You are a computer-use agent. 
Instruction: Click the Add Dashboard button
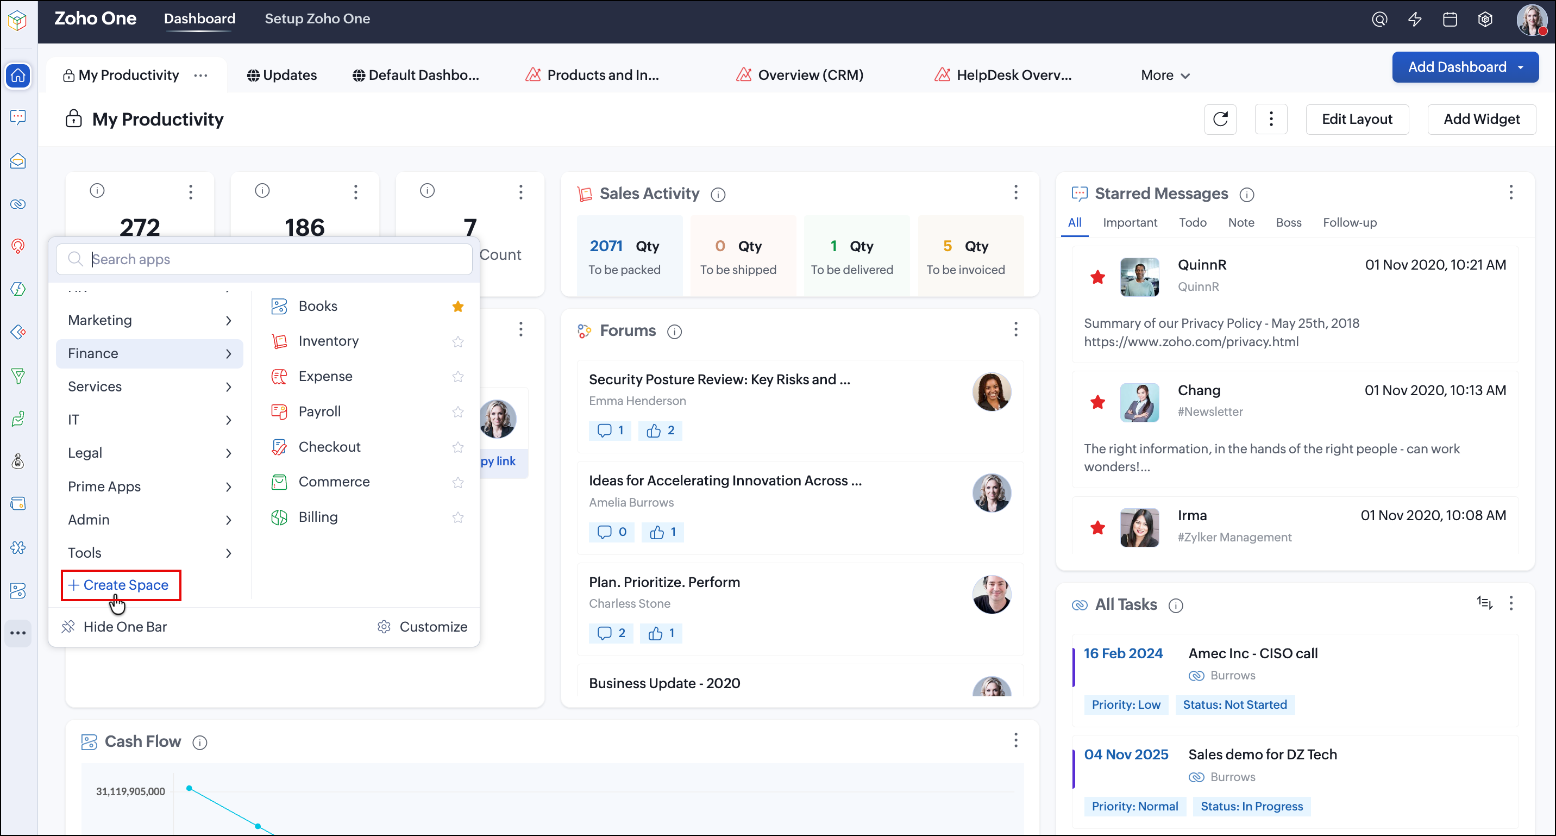tap(1465, 67)
